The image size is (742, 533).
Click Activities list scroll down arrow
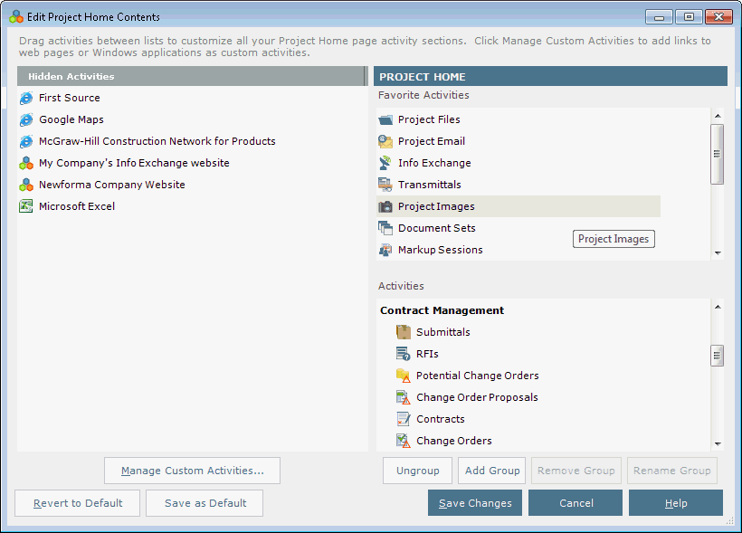pyautogui.click(x=718, y=444)
